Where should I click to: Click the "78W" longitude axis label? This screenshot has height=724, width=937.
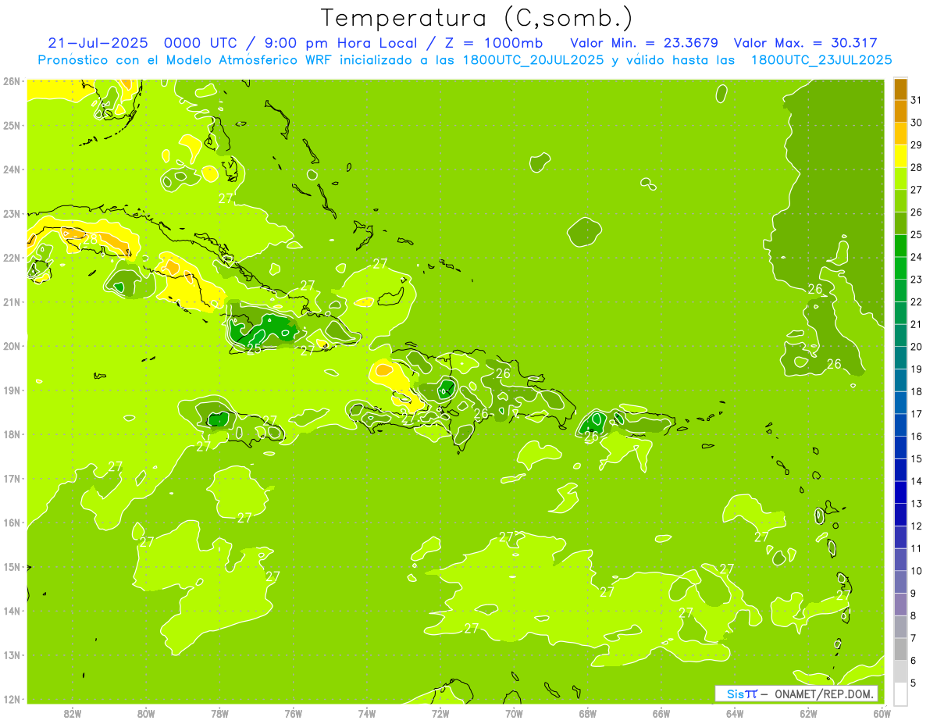point(220,713)
